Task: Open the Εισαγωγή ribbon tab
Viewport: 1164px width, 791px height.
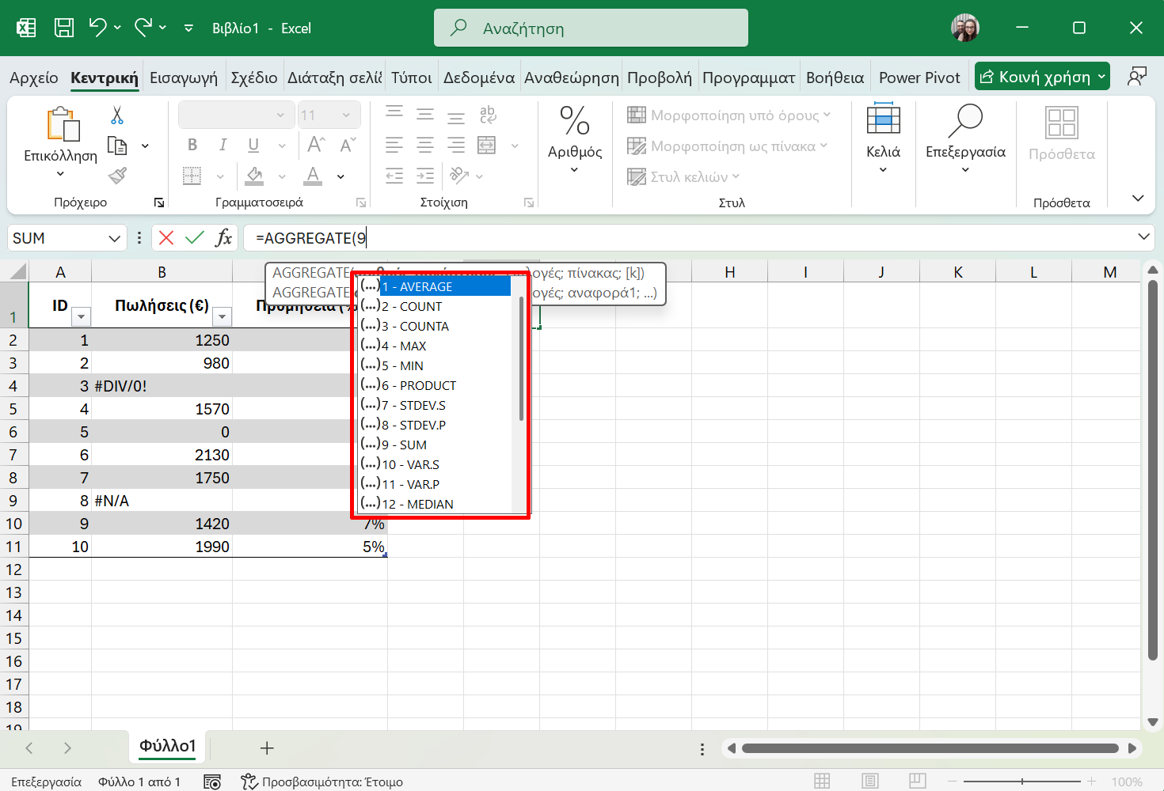Action: click(x=183, y=78)
